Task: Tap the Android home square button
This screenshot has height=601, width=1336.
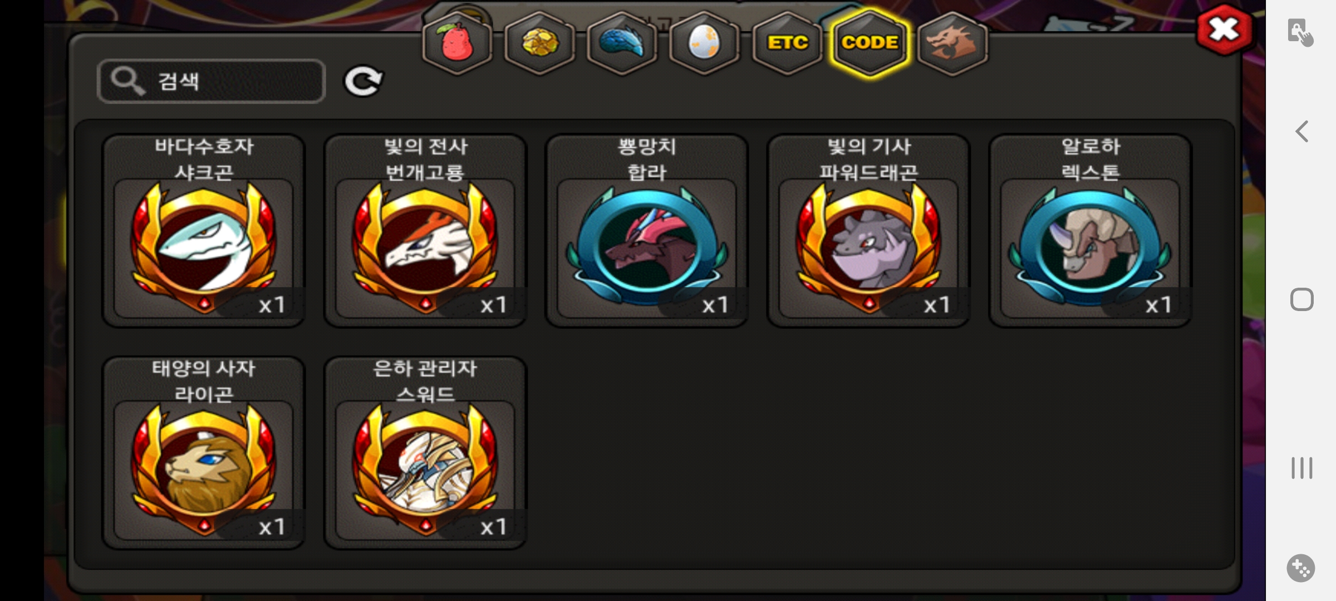Action: 1301,300
